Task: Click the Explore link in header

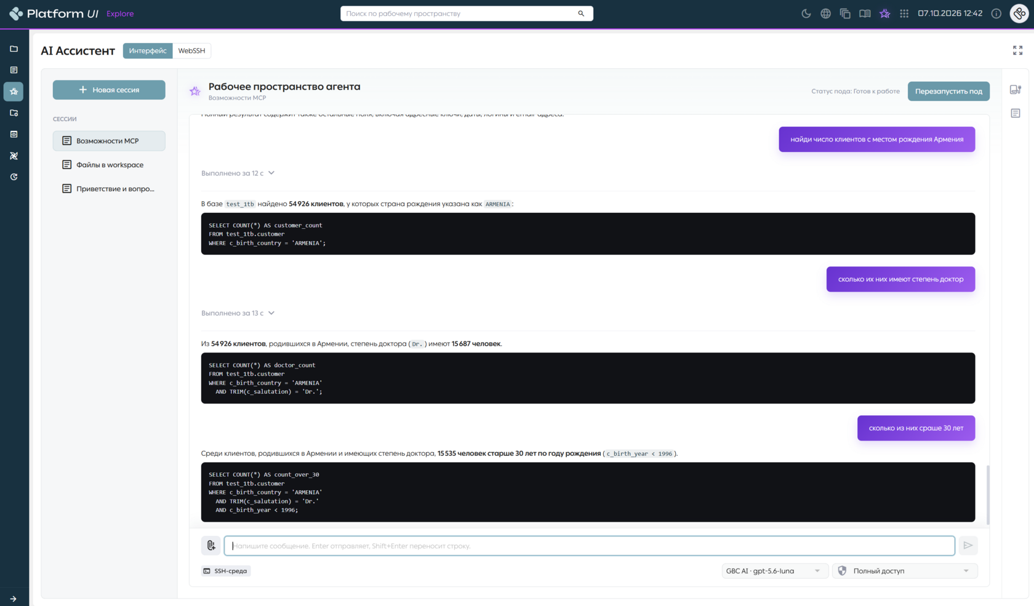Action: [x=120, y=14]
